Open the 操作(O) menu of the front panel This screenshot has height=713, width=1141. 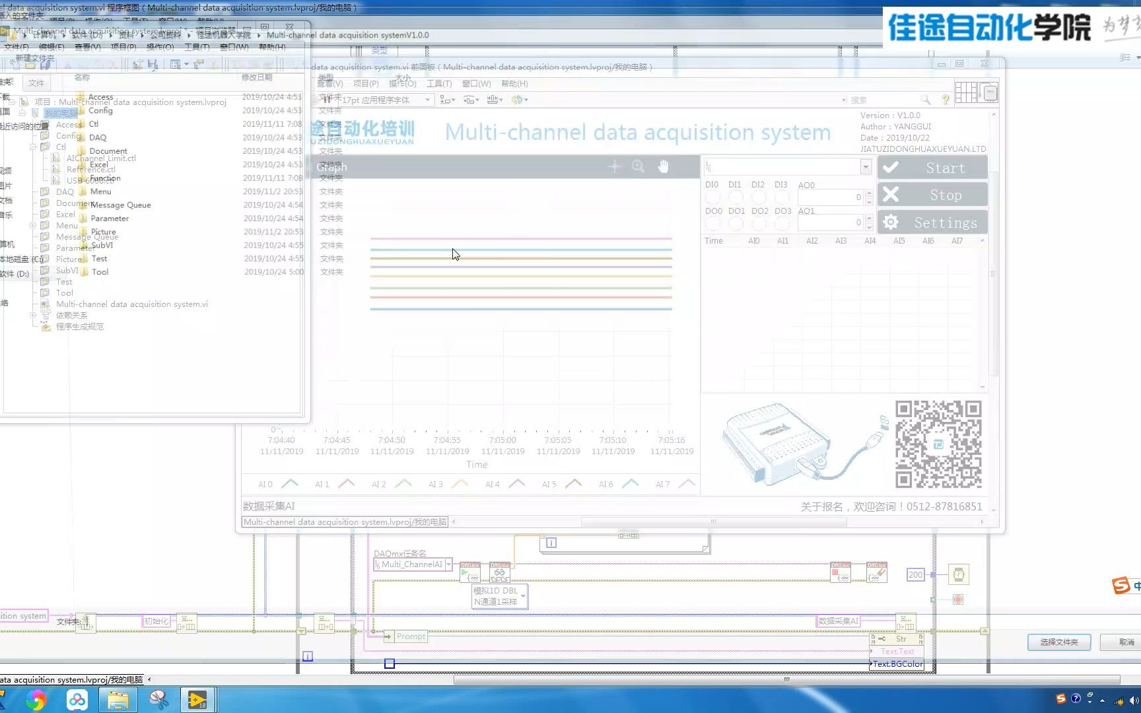click(402, 84)
